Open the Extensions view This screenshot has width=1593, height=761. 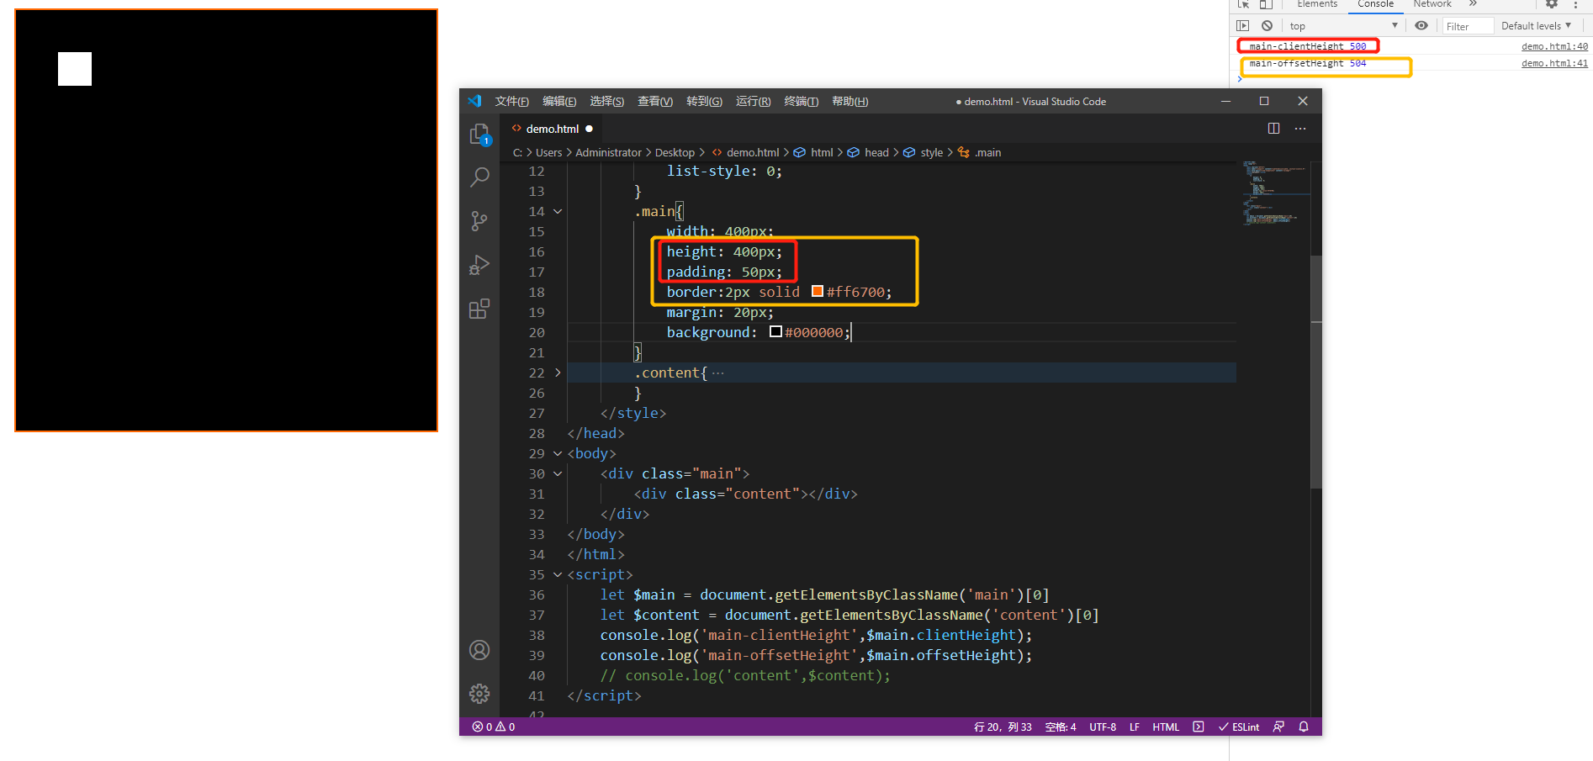pos(479,309)
